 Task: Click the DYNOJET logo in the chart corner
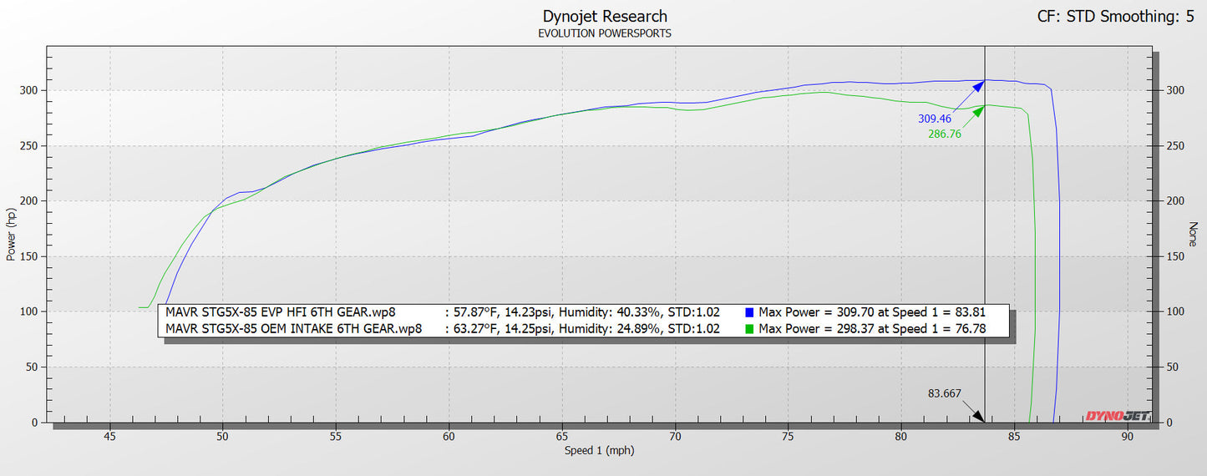coord(1117,415)
